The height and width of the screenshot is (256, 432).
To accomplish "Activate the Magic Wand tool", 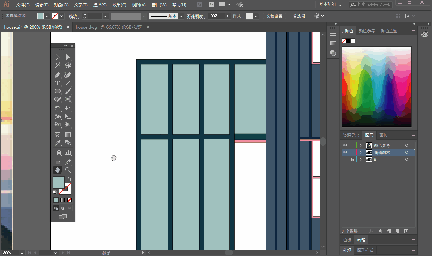I will [58, 66].
